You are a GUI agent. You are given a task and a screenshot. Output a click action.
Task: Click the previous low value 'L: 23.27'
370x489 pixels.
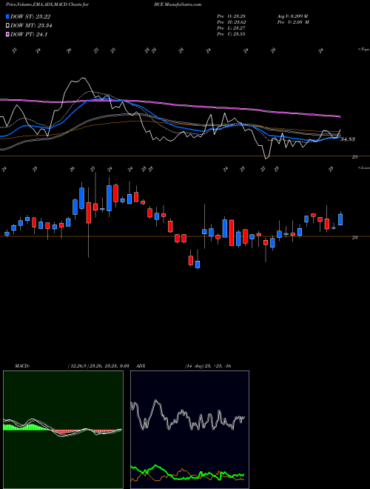[237, 28]
